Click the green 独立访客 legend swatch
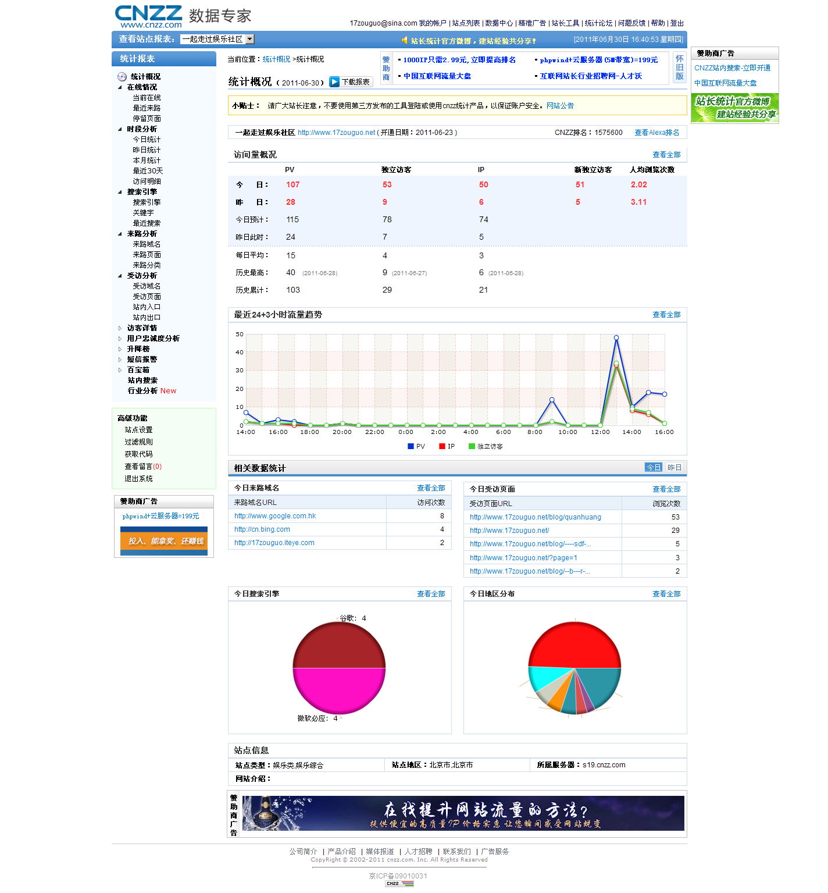 (x=472, y=446)
